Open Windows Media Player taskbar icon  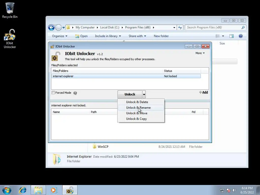click(54, 190)
